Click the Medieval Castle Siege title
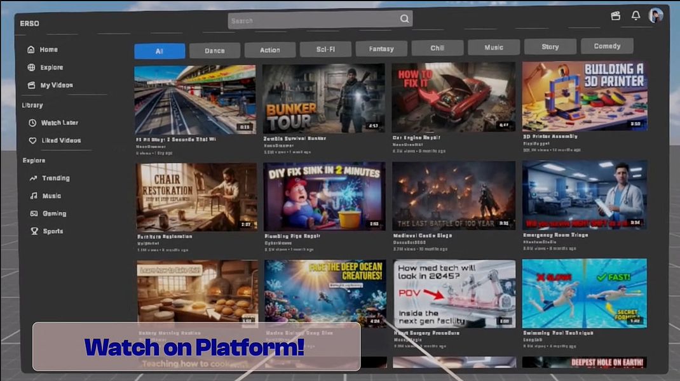Screen dimensions: 680x381 (423, 236)
